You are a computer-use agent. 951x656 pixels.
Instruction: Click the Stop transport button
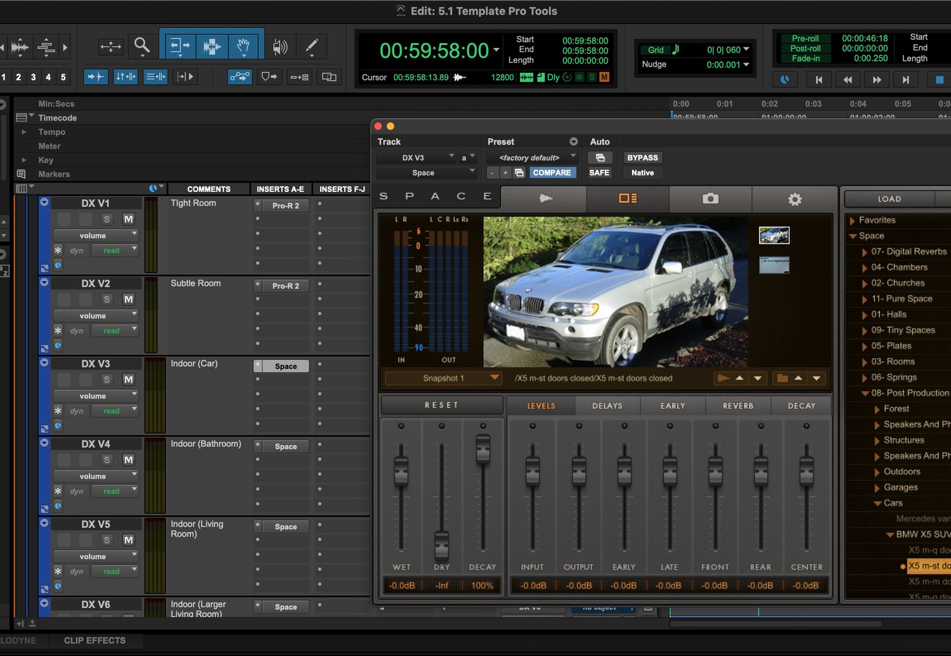click(940, 79)
